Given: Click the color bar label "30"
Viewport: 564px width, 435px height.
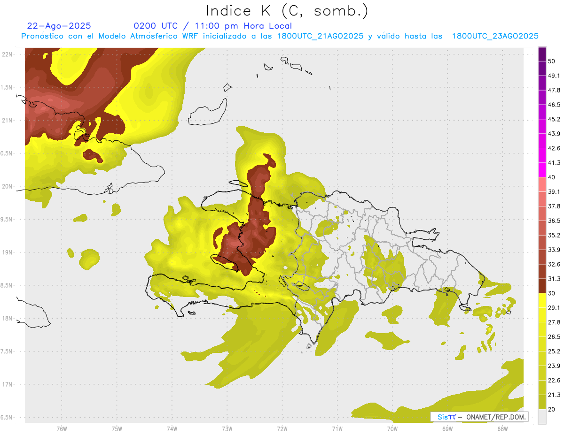Looking at the screenshot, I should click(552, 293).
